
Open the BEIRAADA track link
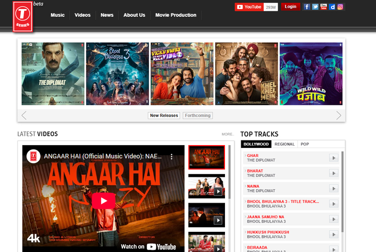click(257, 248)
